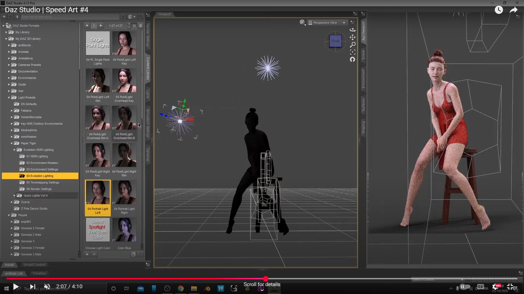Click the minus button below thumbnails
This screenshot has width=524, height=294.
94,254
